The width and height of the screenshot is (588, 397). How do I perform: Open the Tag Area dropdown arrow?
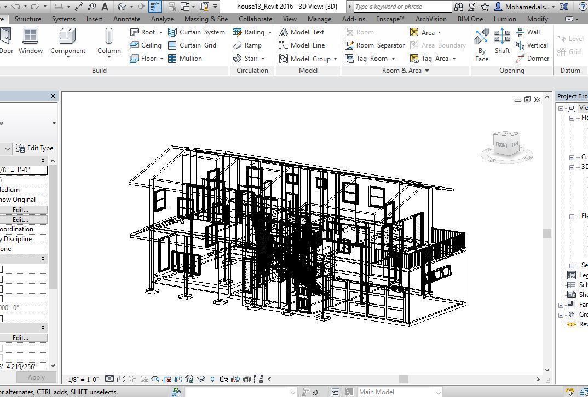tap(454, 59)
